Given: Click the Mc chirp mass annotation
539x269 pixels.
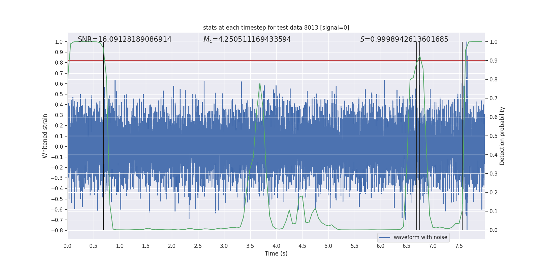Looking at the screenshot, I should click(247, 39).
